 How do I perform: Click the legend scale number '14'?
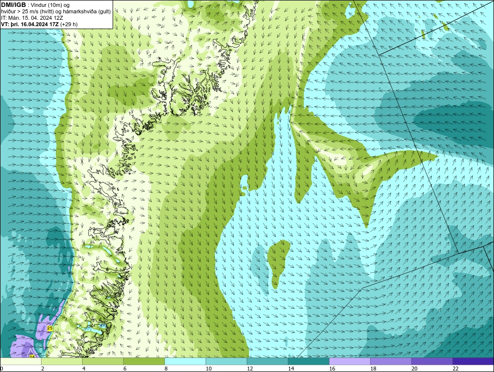(290, 369)
